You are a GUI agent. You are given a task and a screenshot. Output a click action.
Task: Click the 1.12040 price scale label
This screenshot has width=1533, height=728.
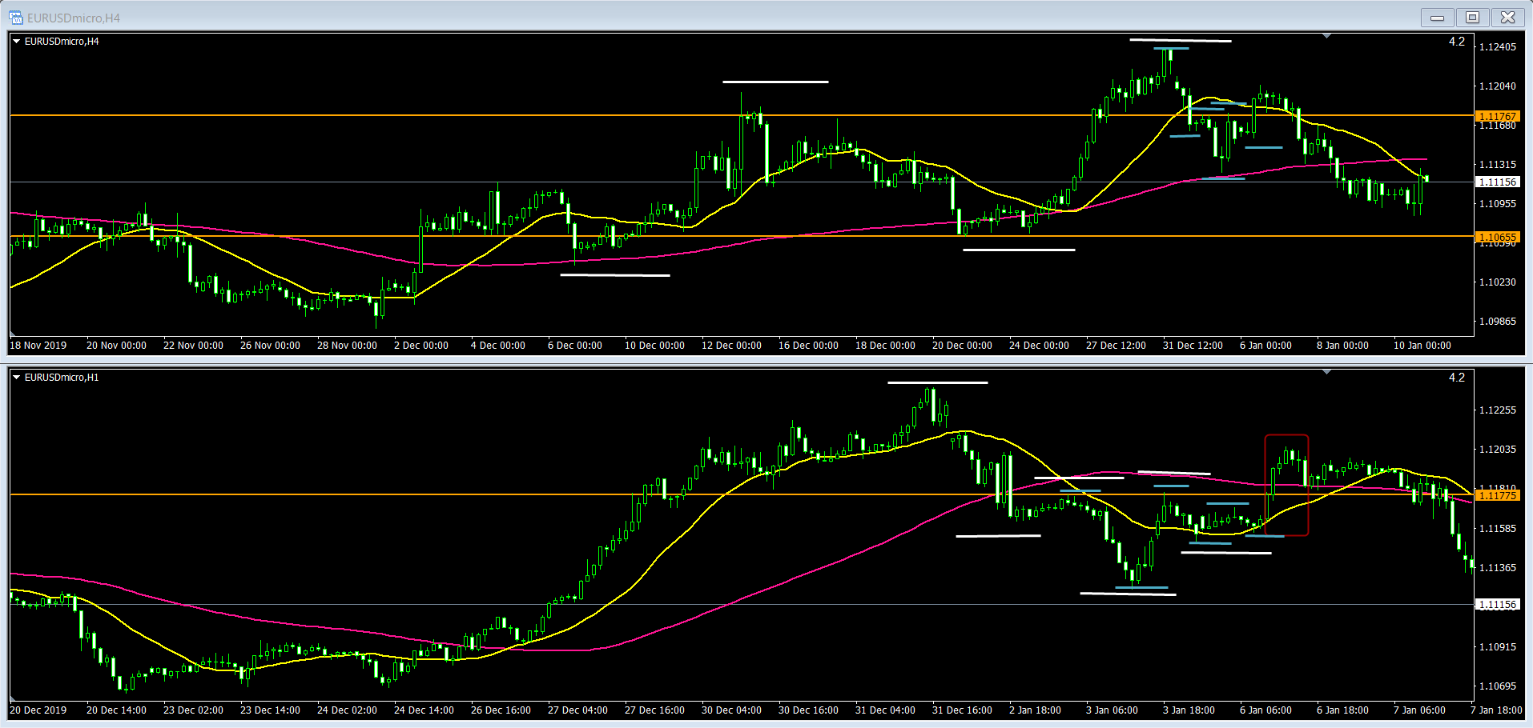point(1497,86)
